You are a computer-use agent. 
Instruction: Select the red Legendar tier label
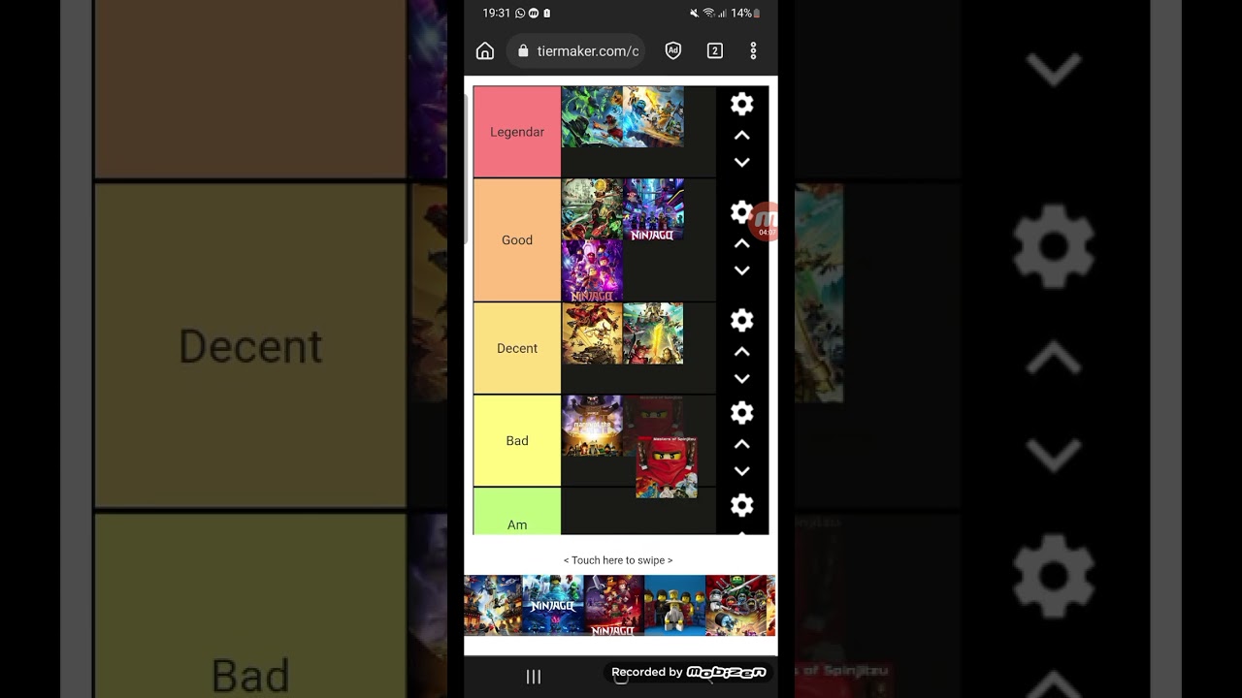517,132
